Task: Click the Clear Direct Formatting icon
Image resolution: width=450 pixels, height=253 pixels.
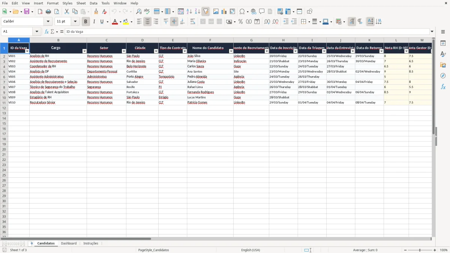Action: tap(104, 12)
